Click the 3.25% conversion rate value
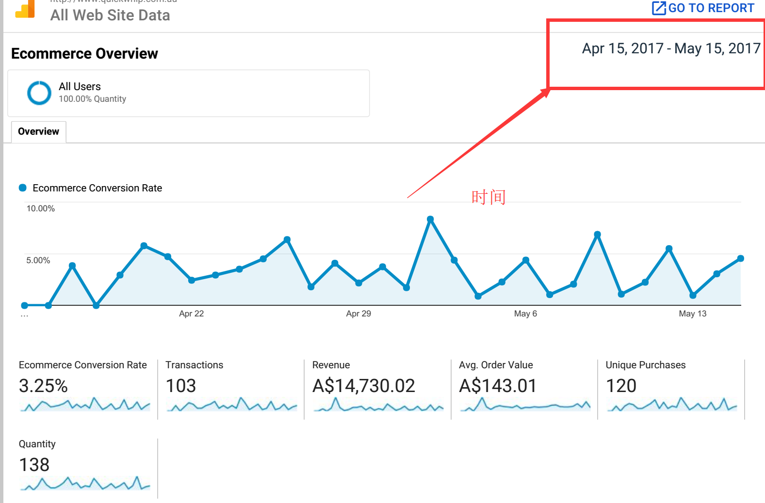765x503 pixels. [x=43, y=386]
